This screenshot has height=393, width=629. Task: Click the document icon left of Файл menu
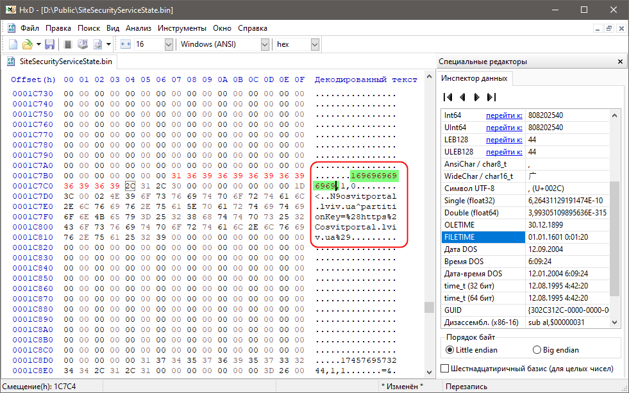pyautogui.click(x=12, y=28)
